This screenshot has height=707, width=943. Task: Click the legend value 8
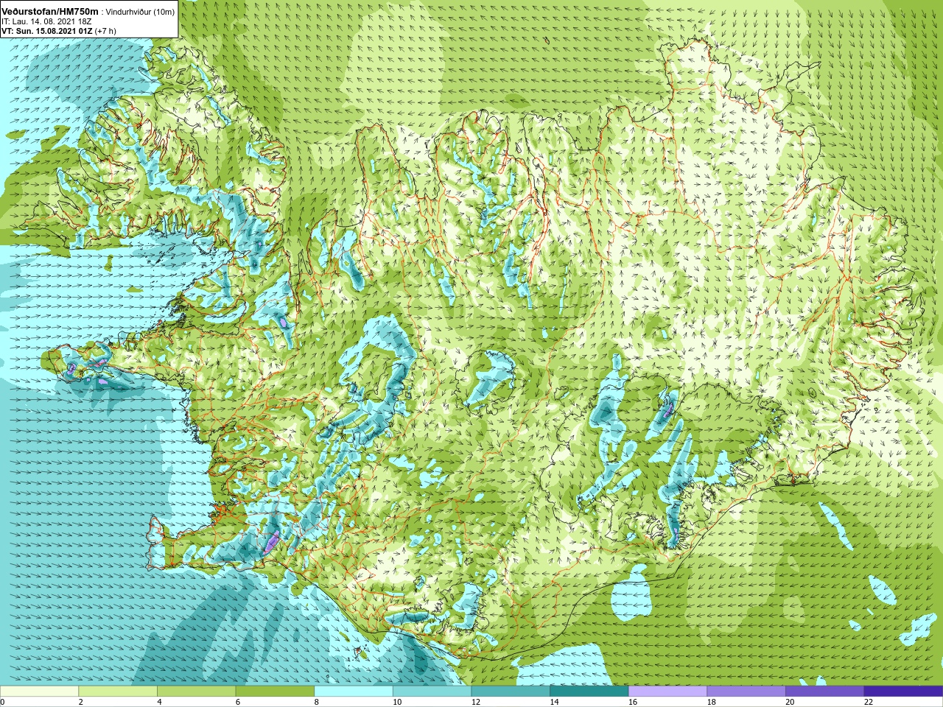pyautogui.click(x=317, y=702)
